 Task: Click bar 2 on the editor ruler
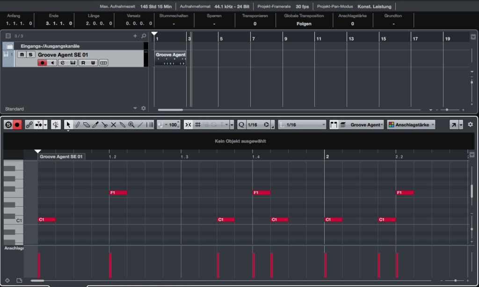coord(327,157)
